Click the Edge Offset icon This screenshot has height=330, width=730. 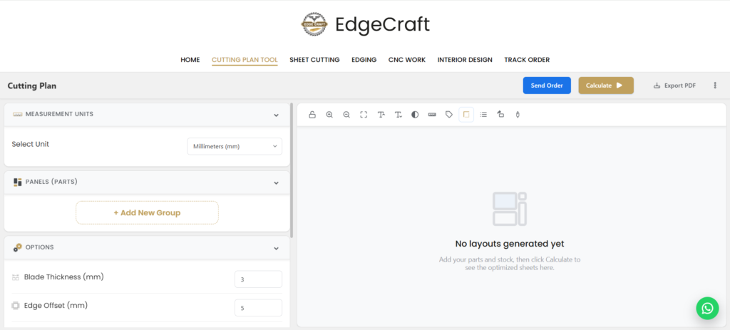click(16, 306)
